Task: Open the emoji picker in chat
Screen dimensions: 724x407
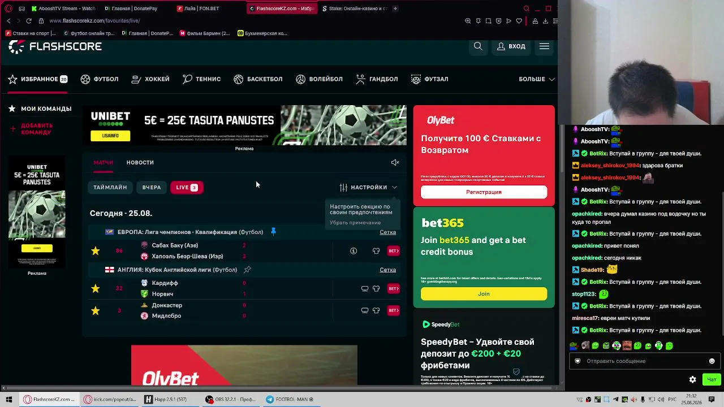Action: point(712,361)
